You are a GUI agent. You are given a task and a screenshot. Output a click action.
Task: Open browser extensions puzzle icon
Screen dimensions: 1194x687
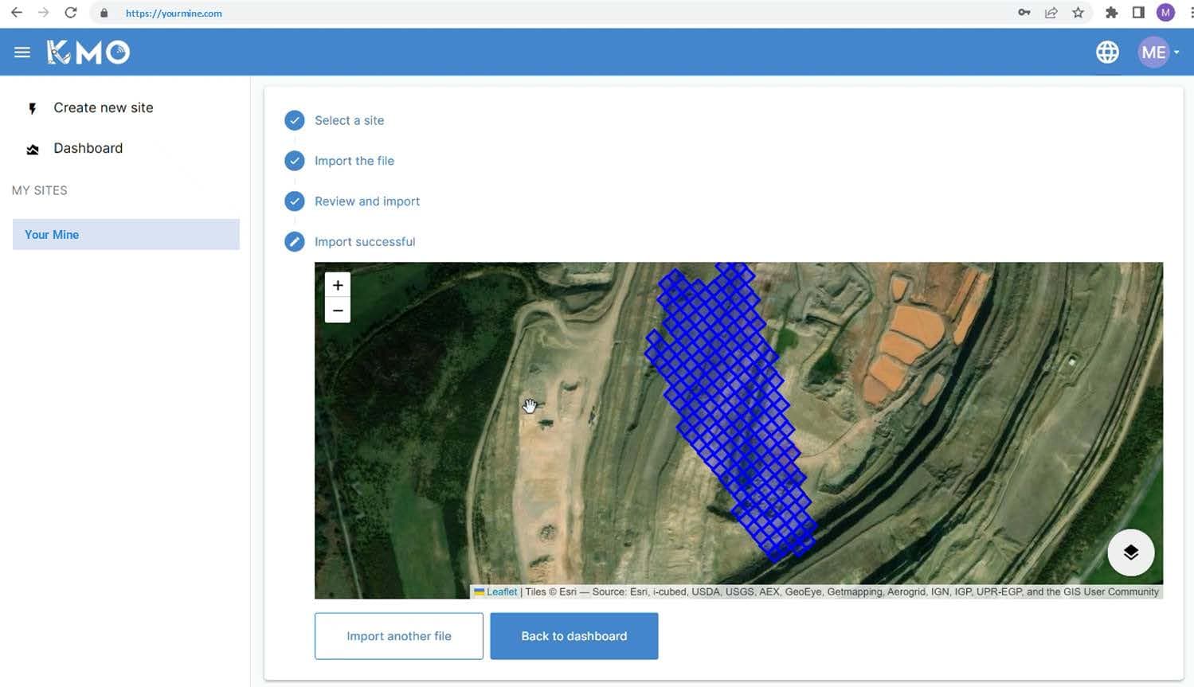1111,13
